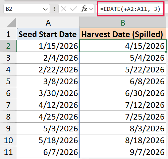The width and height of the screenshot is (168, 159).
Task: Select the row 10 header
Action: click(x=8, y=140)
